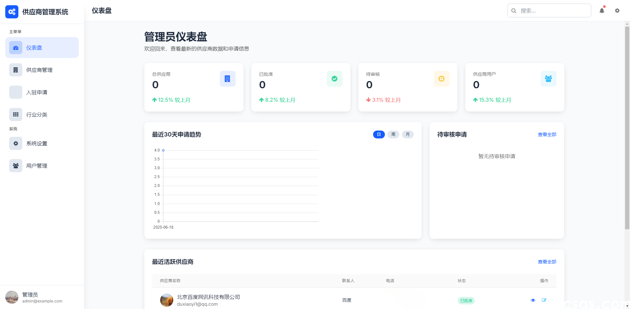Click the blank icon tile beside 入驻申请
Screen dimensions: 630x309
tap(16, 92)
